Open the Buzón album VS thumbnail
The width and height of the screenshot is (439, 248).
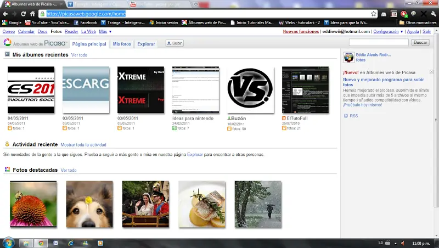[x=250, y=90]
